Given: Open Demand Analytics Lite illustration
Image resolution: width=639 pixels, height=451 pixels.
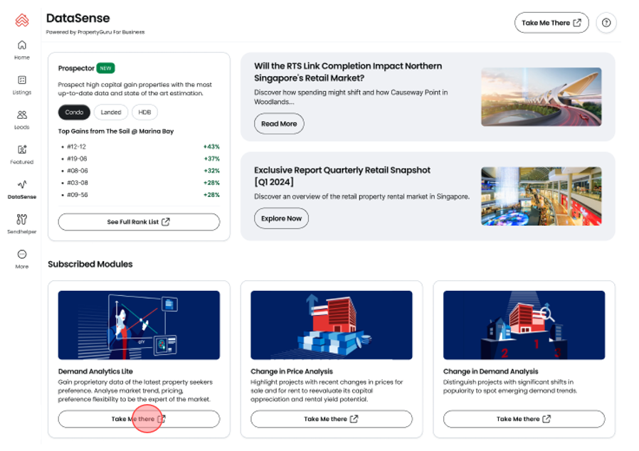Looking at the screenshot, I should point(139,325).
